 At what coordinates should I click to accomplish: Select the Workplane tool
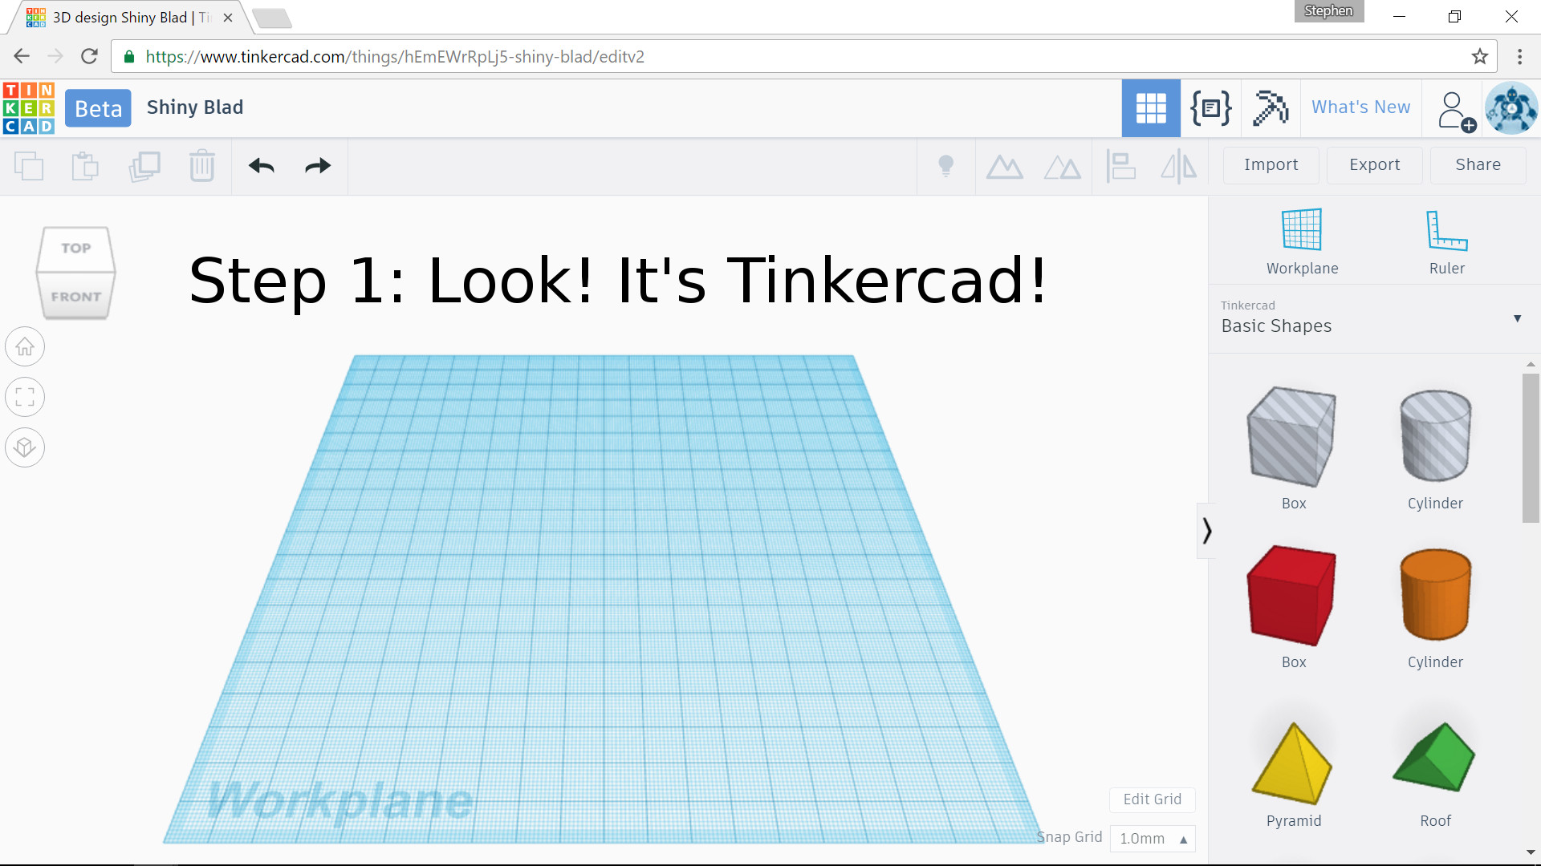1302,242
